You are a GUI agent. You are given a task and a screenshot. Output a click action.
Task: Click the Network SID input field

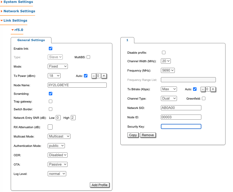point(181,108)
